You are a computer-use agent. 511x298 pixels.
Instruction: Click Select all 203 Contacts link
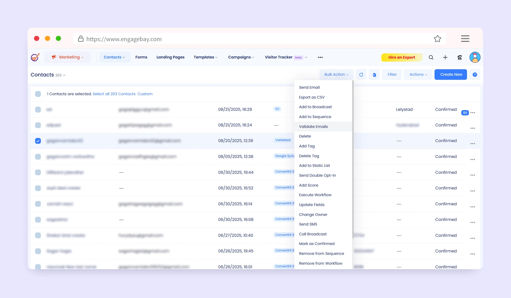(114, 94)
